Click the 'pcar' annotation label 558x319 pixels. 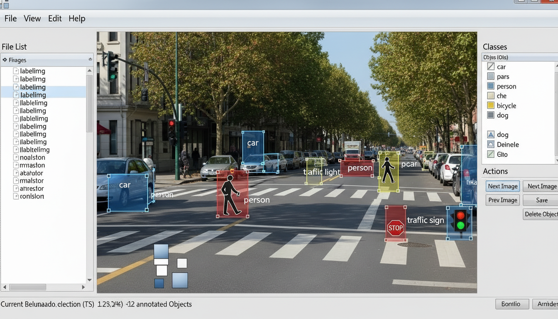409,164
